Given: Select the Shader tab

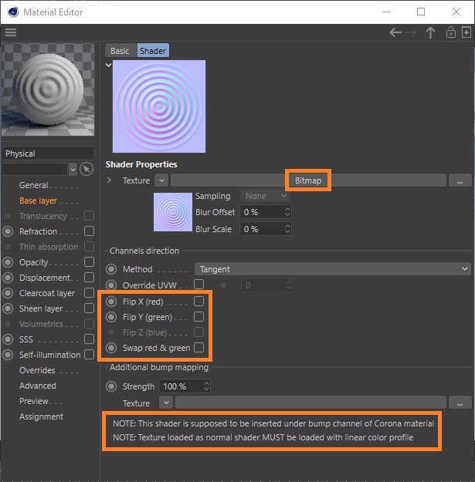Looking at the screenshot, I should 152,51.
